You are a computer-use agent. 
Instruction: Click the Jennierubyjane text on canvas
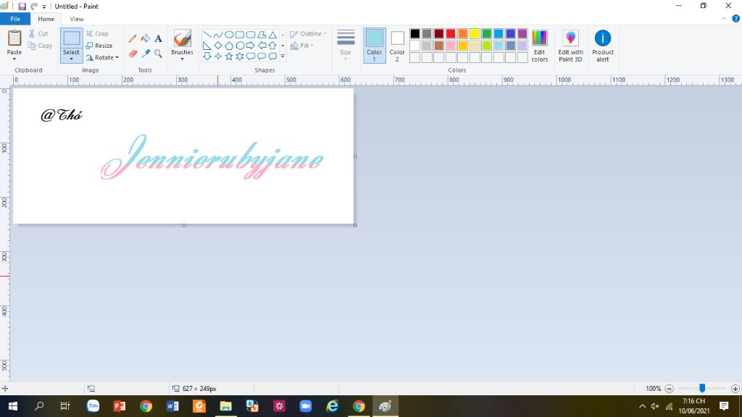click(x=212, y=157)
